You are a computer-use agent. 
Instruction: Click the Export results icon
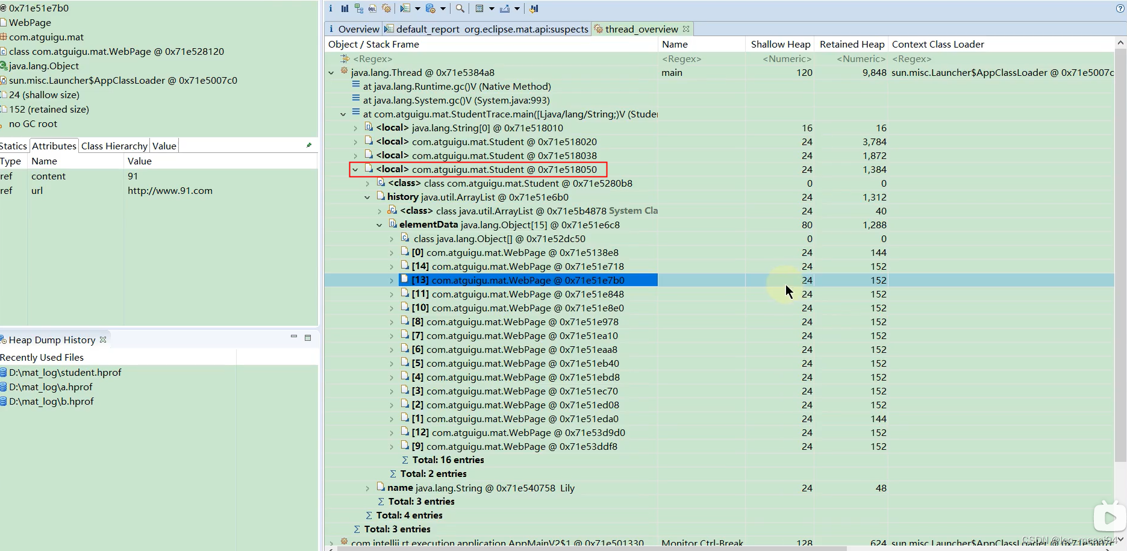pyautogui.click(x=505, y=8)
